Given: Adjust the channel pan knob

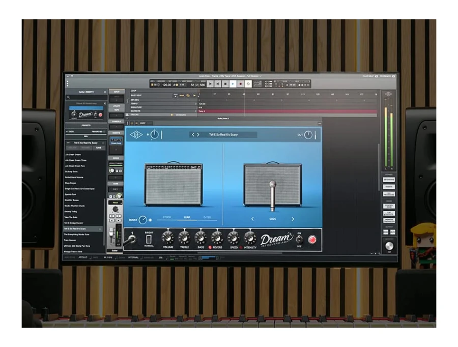Looking at the screenshot, I should pyautogui.click(x=116, y=209).
